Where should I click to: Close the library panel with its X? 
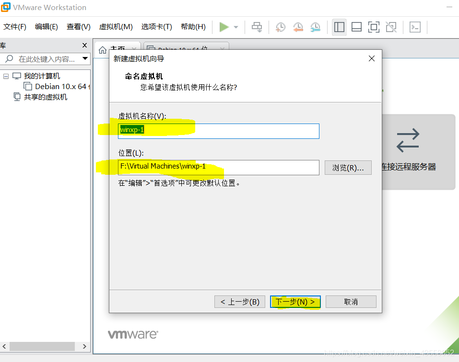(84, 45)
